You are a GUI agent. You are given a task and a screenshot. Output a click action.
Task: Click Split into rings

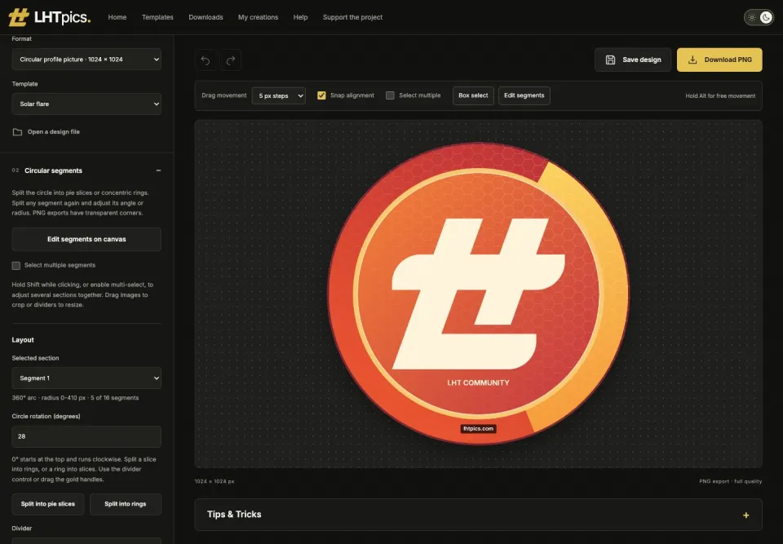coord(126,504)
